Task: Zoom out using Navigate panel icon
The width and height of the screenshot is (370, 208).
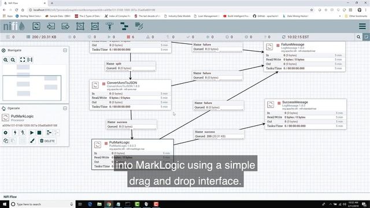Action: (x=13, y=60)
